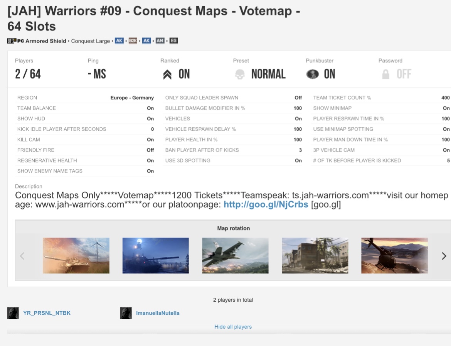Click SHOW ENEMY NAME TAGS row
This screenshot has width=451, height=346.
point(85,171)
